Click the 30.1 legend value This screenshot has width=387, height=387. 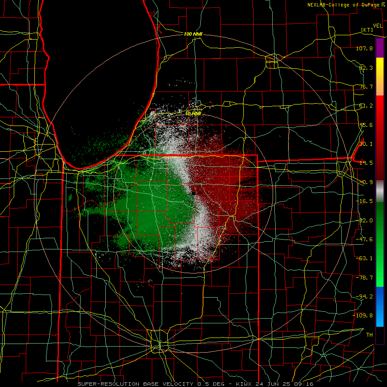pos(366,144)
